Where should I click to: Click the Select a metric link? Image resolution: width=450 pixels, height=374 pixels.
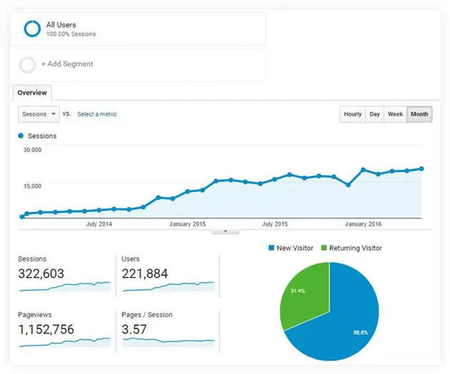[97, 115]
